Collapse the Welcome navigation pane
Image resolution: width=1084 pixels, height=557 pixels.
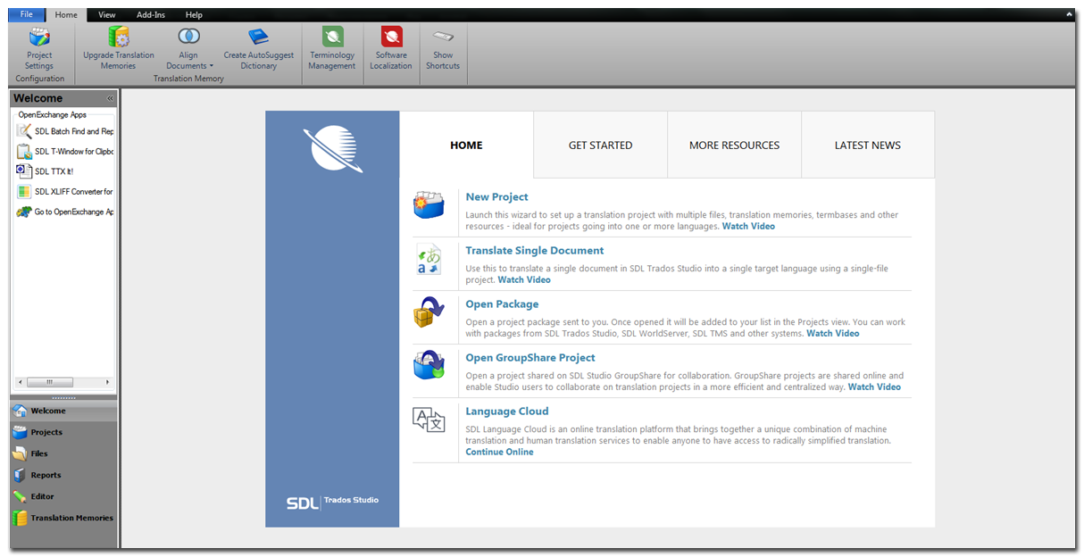pyautogui.click(x=111, y=98)
